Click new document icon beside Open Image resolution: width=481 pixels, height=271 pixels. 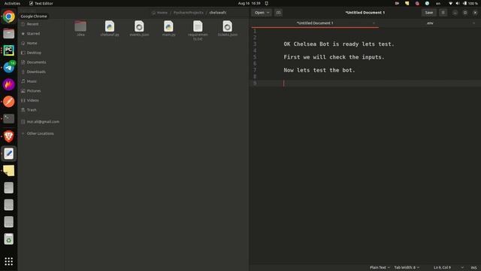(278, 13)
